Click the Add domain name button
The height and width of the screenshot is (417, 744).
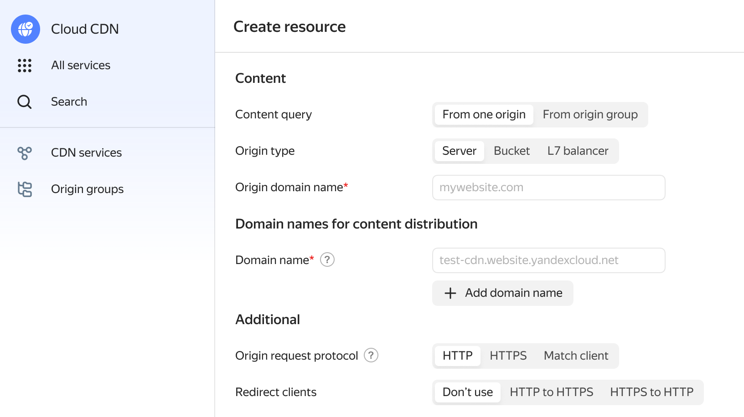502,293
